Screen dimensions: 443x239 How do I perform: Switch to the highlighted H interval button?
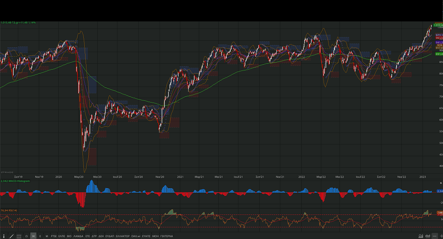pos(33,236)
